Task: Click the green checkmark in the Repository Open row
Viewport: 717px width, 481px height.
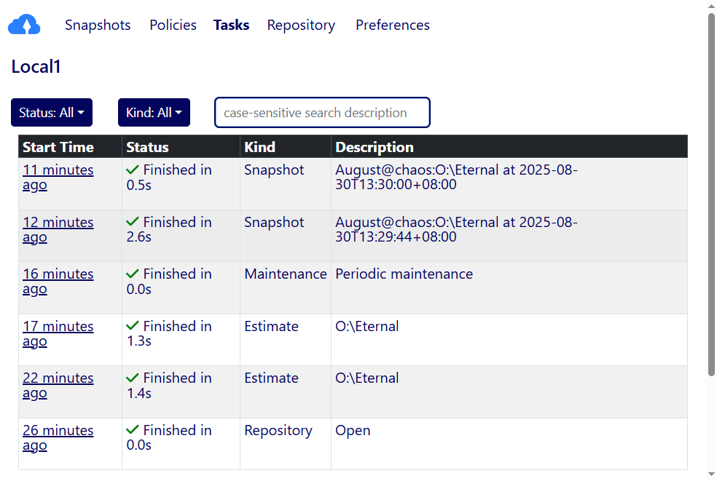Action: coord(133,430)
